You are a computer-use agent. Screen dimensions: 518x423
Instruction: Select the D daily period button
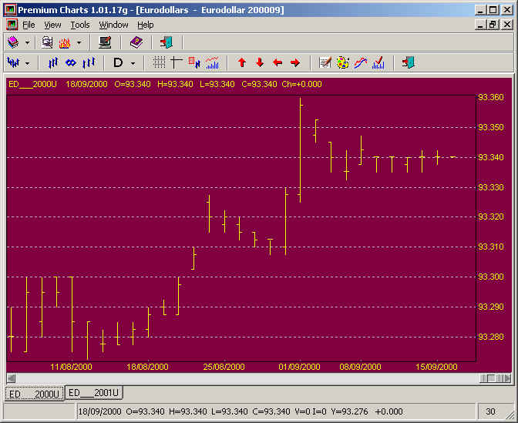pyautogui.click(x=118, y=62)
